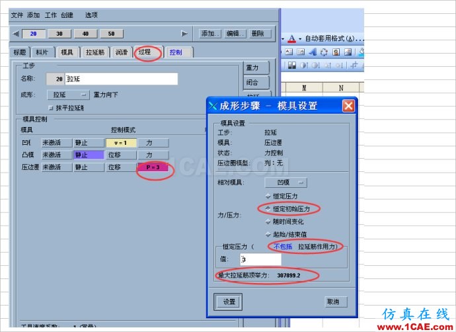Close the 成形步骤 模具设置 dialog
Image resolution: width=456 pixels, height=332 pixels.
(348, 106)
